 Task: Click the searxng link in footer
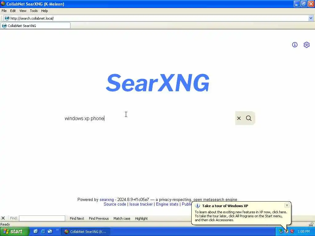(107, 199)
